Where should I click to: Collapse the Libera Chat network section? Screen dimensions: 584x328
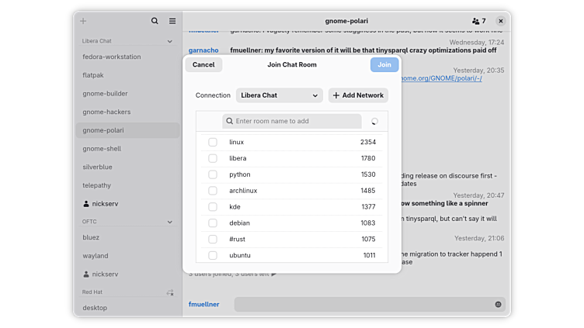170,41
